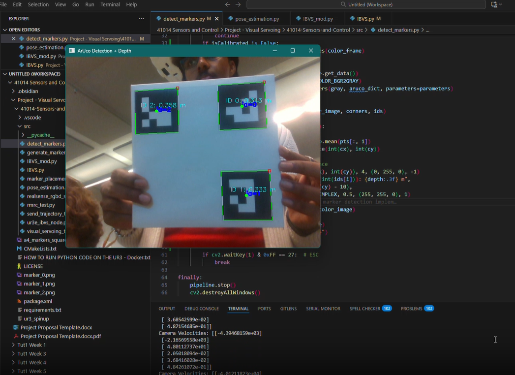
Task: Open the SPELL CHECKER panel tab
Action: (370, 309)
